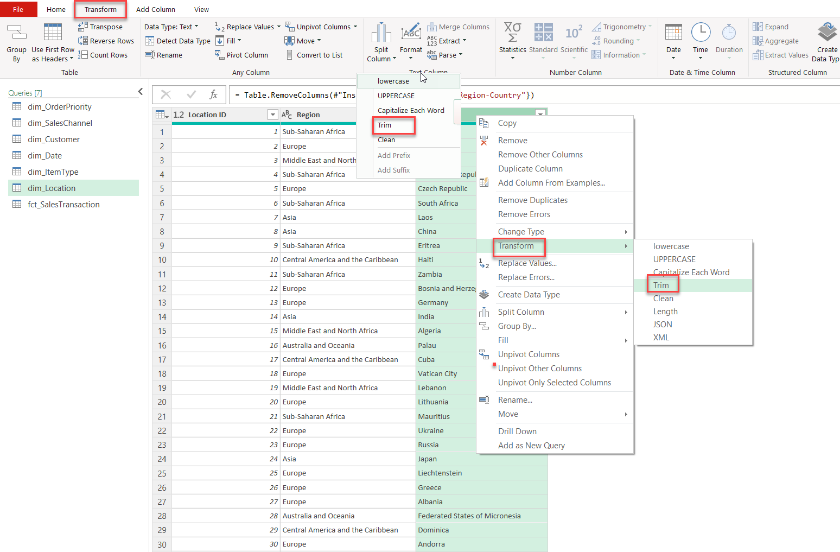Click the Statistics icon
The height and width of the screenshot is (552, 840).
513,33
